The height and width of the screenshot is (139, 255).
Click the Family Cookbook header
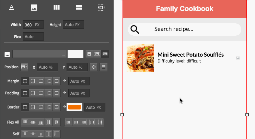pyautogui.click(x=185, y=9)
